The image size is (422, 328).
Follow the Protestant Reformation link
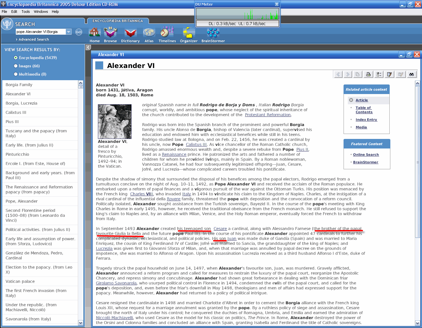click(x=268, y=115)
